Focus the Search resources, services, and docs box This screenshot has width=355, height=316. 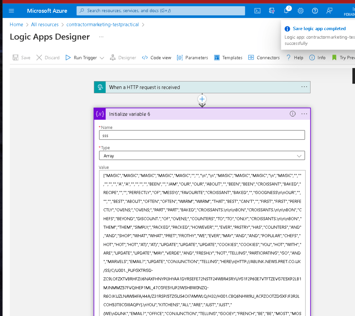161,11
